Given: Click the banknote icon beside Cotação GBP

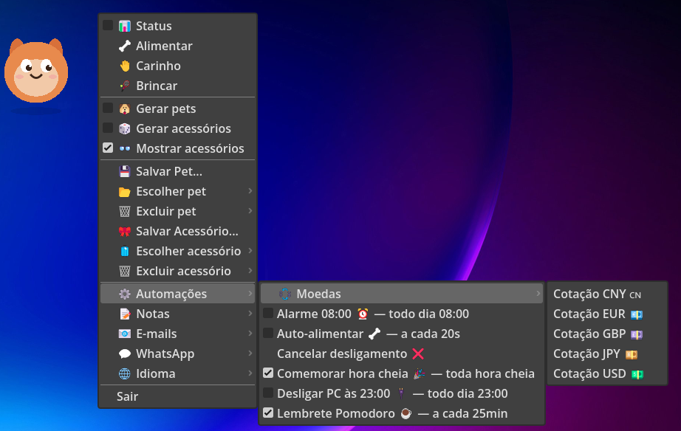Looking at the screenshot, I should pos(637,334).
